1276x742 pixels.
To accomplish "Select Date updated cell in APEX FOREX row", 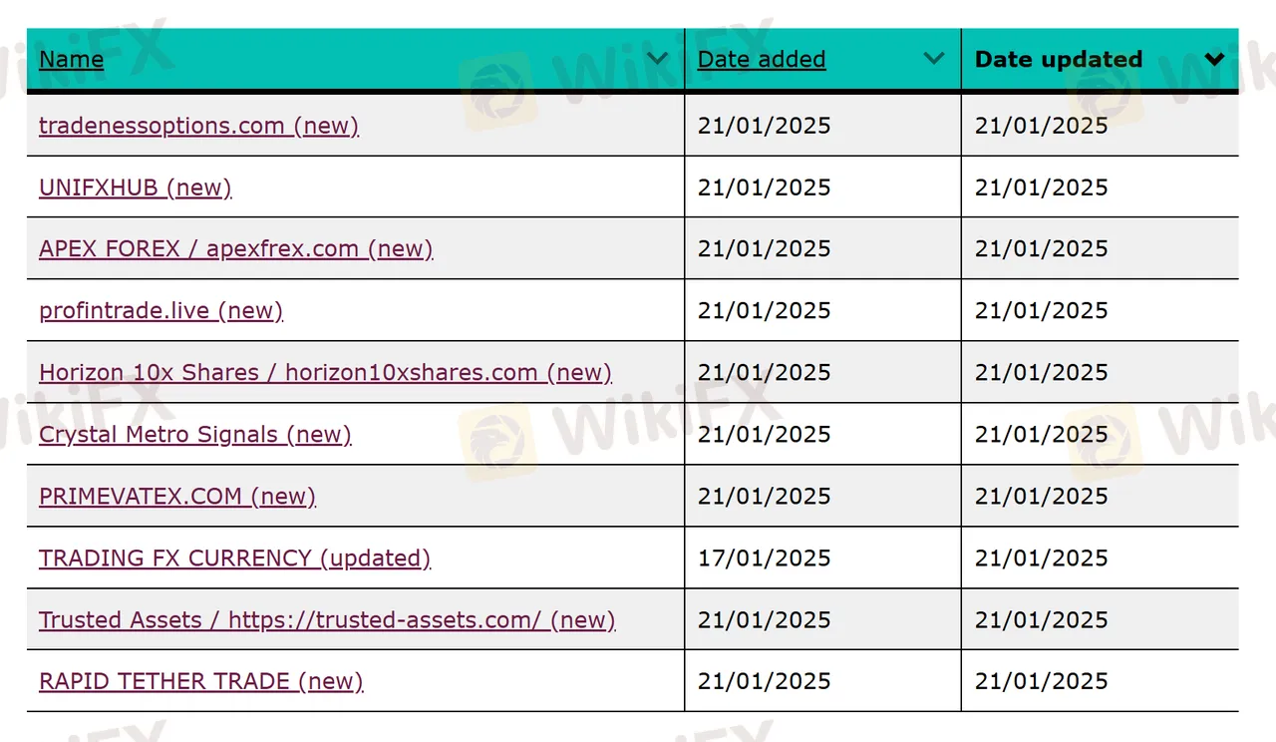I will [x=1101, y=249].
